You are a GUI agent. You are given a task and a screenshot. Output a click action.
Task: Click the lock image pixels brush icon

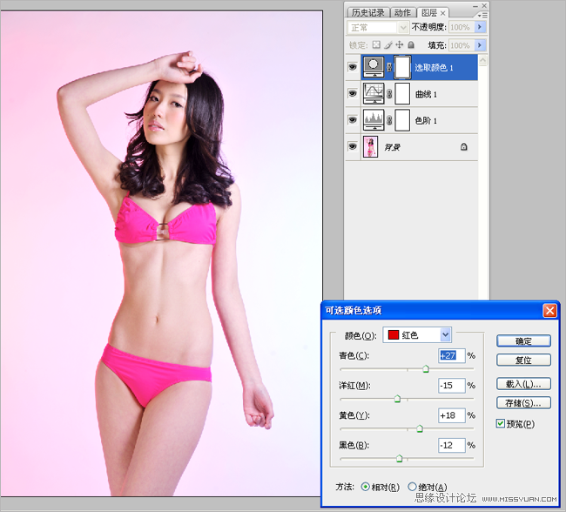pyautogui.click(x=388, y=44)
